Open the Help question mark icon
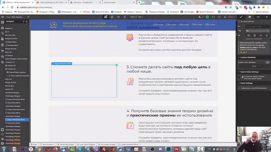Image resolution: width=271 pixels, height=152 pixels. tap(3, 143)
